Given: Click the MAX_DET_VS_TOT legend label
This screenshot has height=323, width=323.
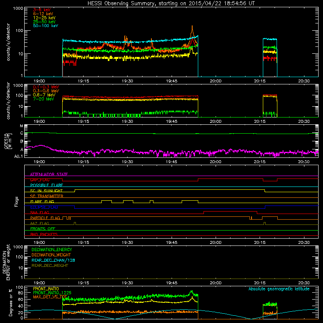Looking at the screenshot, I should click(x=50, y=297).
